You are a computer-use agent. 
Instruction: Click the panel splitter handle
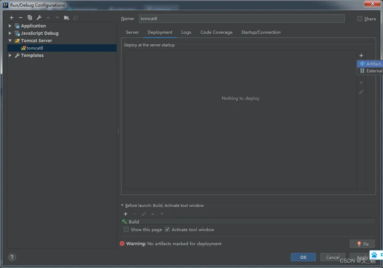tap(118, 132)
